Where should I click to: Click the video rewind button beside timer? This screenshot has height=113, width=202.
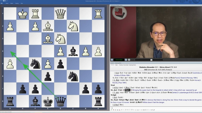(126, 60)
